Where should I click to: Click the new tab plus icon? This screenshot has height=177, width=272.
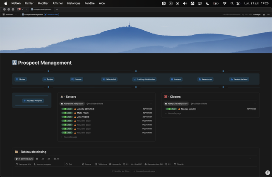pos(57,9)
